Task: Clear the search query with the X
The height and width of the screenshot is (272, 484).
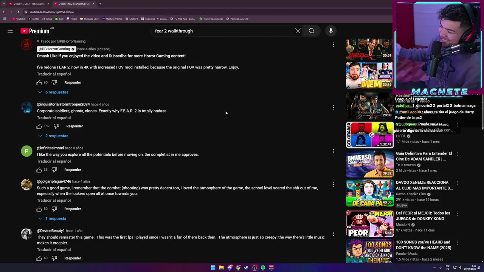Action: coord(298,31)
